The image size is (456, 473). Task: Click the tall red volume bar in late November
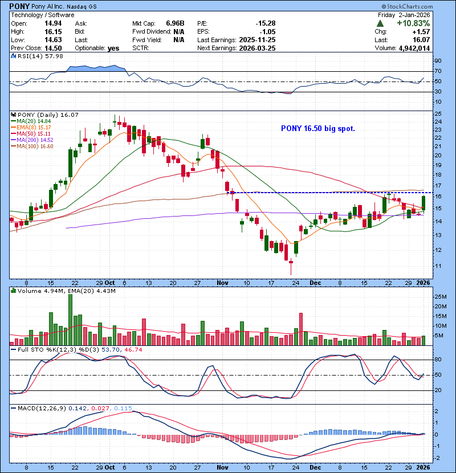click(301, 329)
